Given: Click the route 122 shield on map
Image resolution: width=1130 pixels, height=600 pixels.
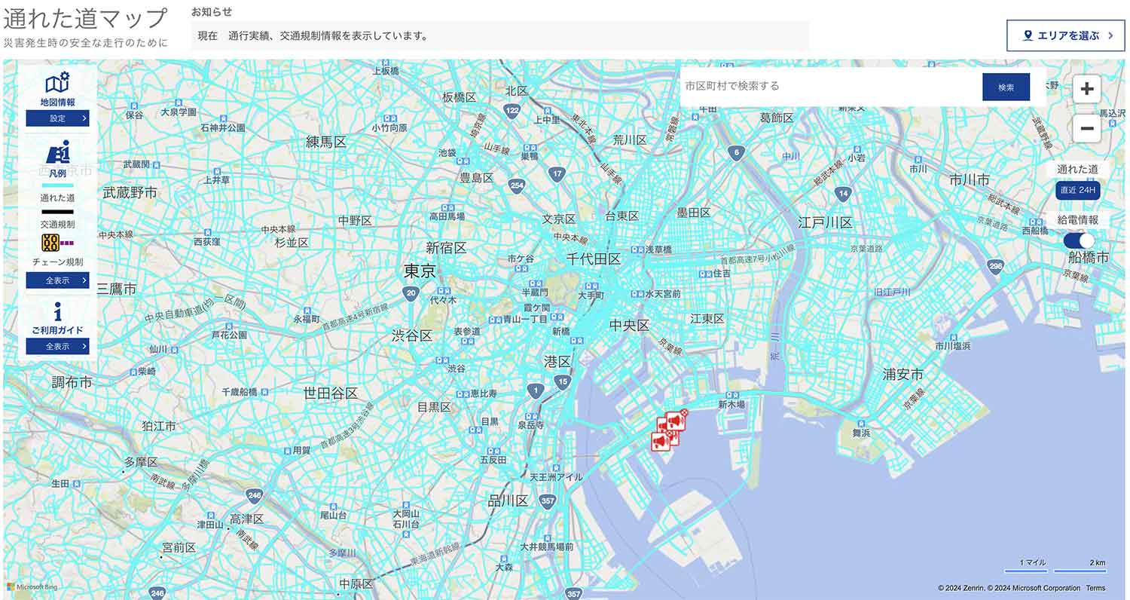Looking at the screenshot, I should tap(513, 112).
